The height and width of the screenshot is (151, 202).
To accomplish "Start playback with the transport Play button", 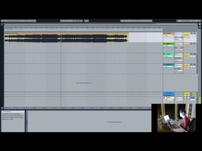I will pos(75,21).
